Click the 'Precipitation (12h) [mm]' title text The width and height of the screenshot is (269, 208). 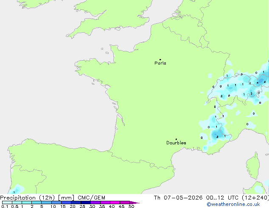coord(37,198)
